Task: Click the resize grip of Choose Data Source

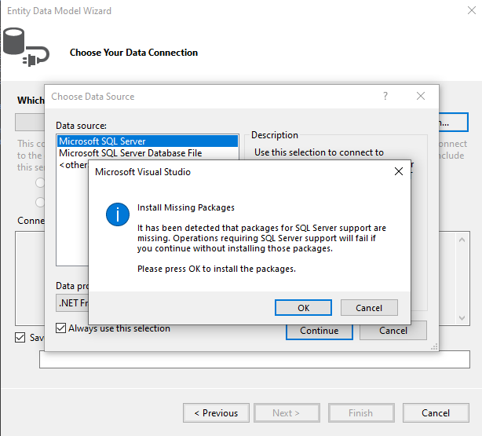Action: [434, 346]
